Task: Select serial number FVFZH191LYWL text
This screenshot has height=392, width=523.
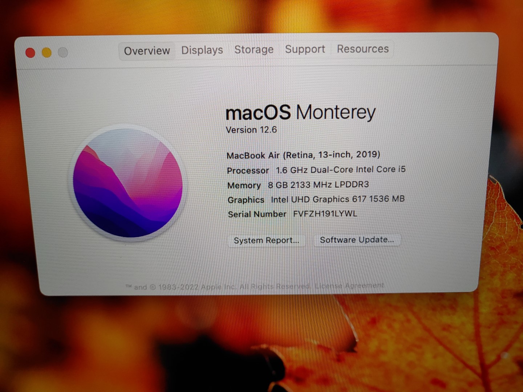Action: [325, 213]
